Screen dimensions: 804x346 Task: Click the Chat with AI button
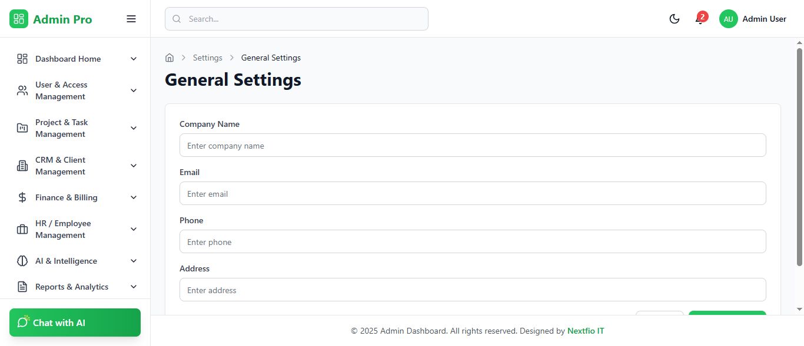click(x=75, y=323)
